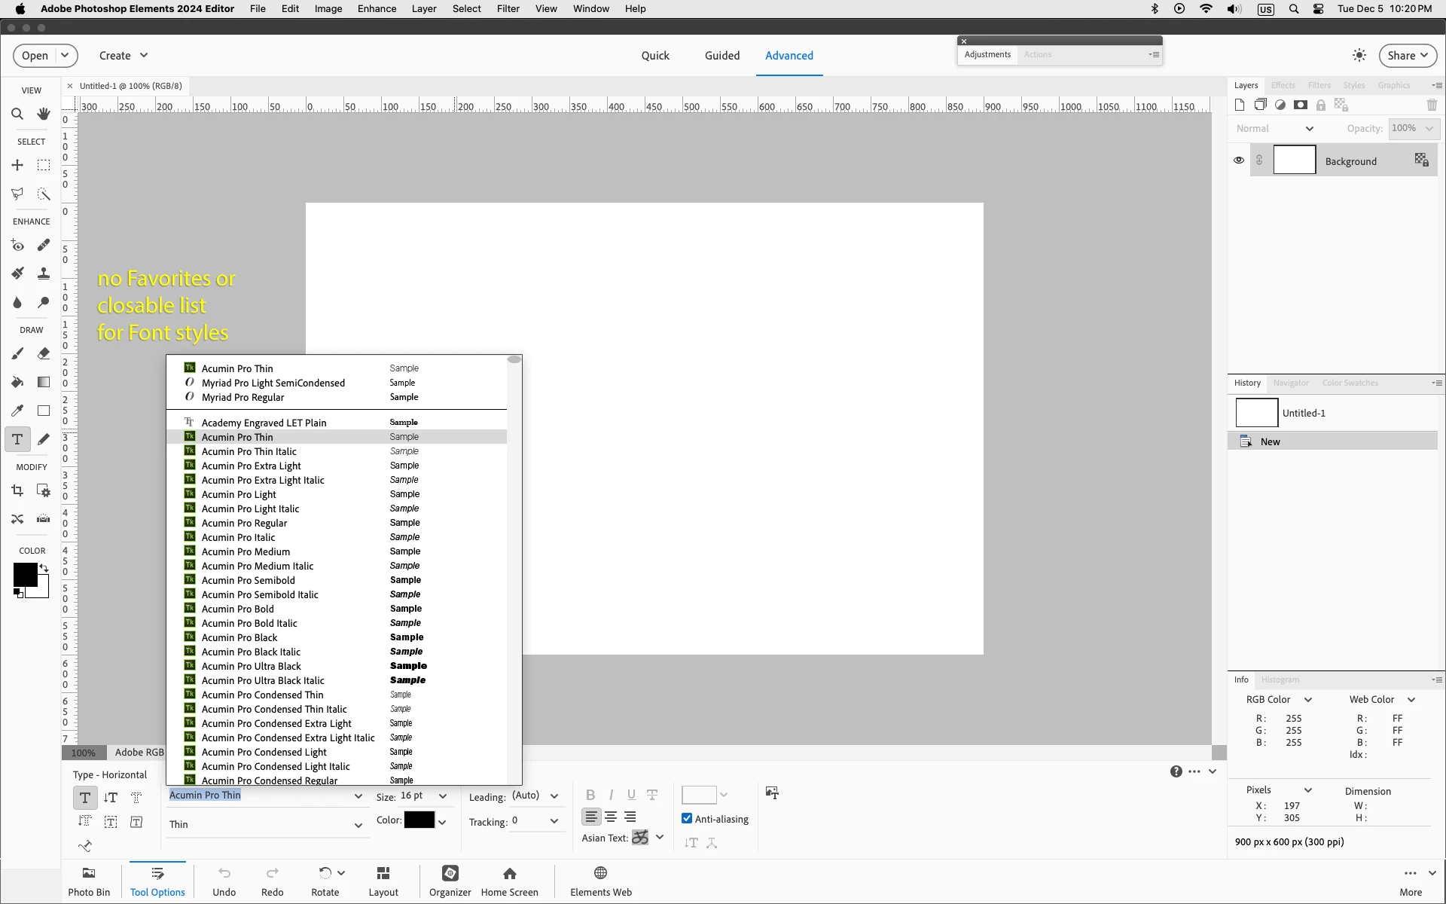Switch to the Guided tab
1446x904 pixels.
[721, 56]
